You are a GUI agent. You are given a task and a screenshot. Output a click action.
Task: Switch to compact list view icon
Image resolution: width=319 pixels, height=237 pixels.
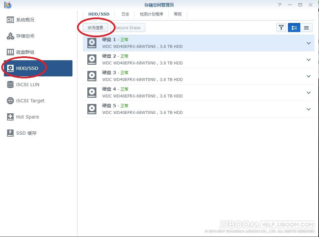click(x=306, y=28)
